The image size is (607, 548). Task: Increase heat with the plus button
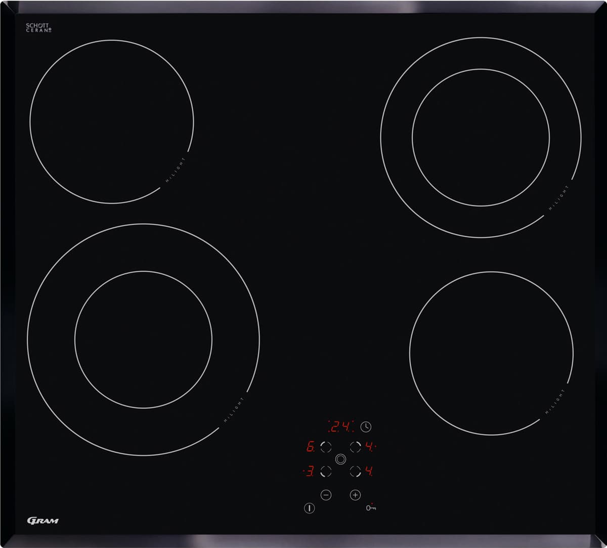pos(355,495)
